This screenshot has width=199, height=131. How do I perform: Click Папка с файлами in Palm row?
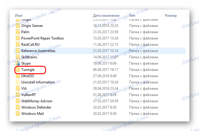(143, 32)
